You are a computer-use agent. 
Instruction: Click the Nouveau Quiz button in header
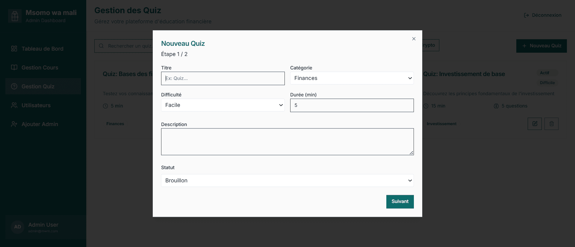click(x=541, y=46)
